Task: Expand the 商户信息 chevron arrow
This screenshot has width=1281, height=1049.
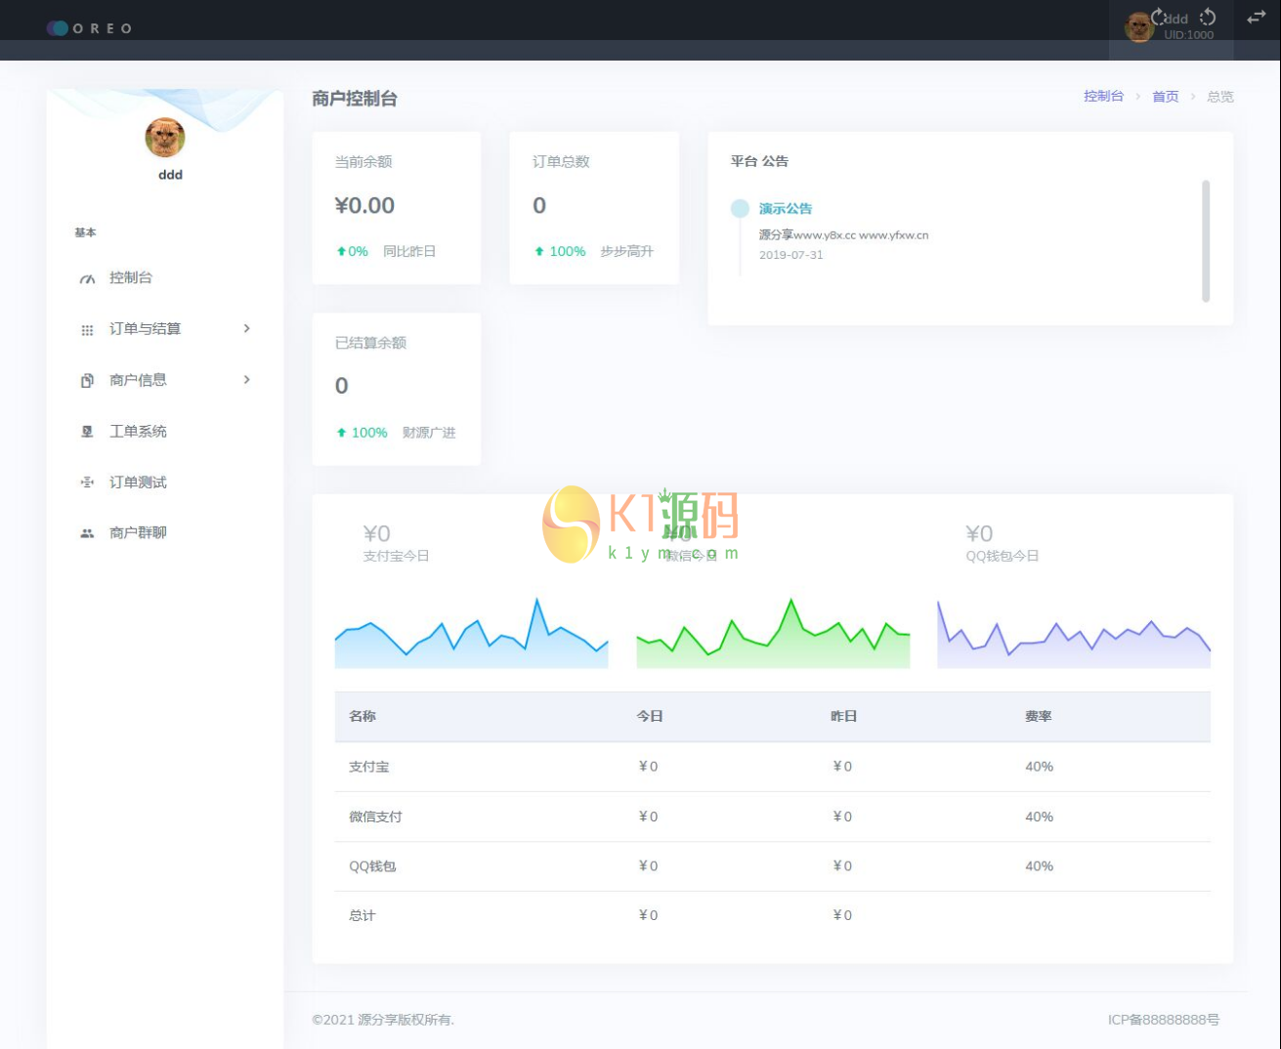Action: pos(247,379)
